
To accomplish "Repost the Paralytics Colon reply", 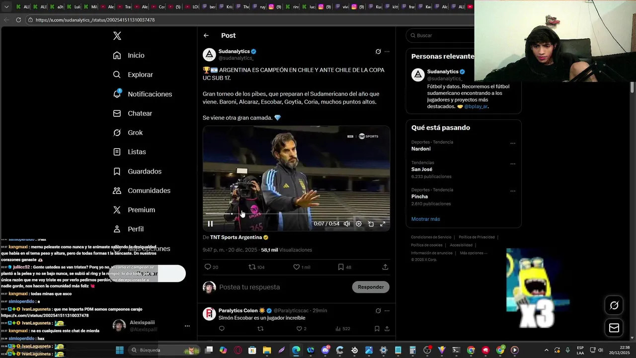I will pyautogui.click(x=260, y=329).
